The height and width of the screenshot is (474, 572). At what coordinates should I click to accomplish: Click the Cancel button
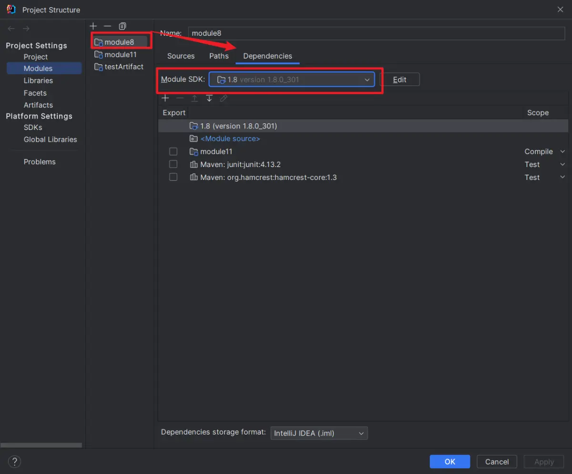point(497,462)
